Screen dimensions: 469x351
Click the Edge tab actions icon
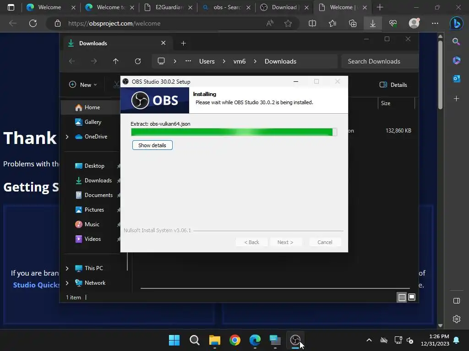[11, 7]
